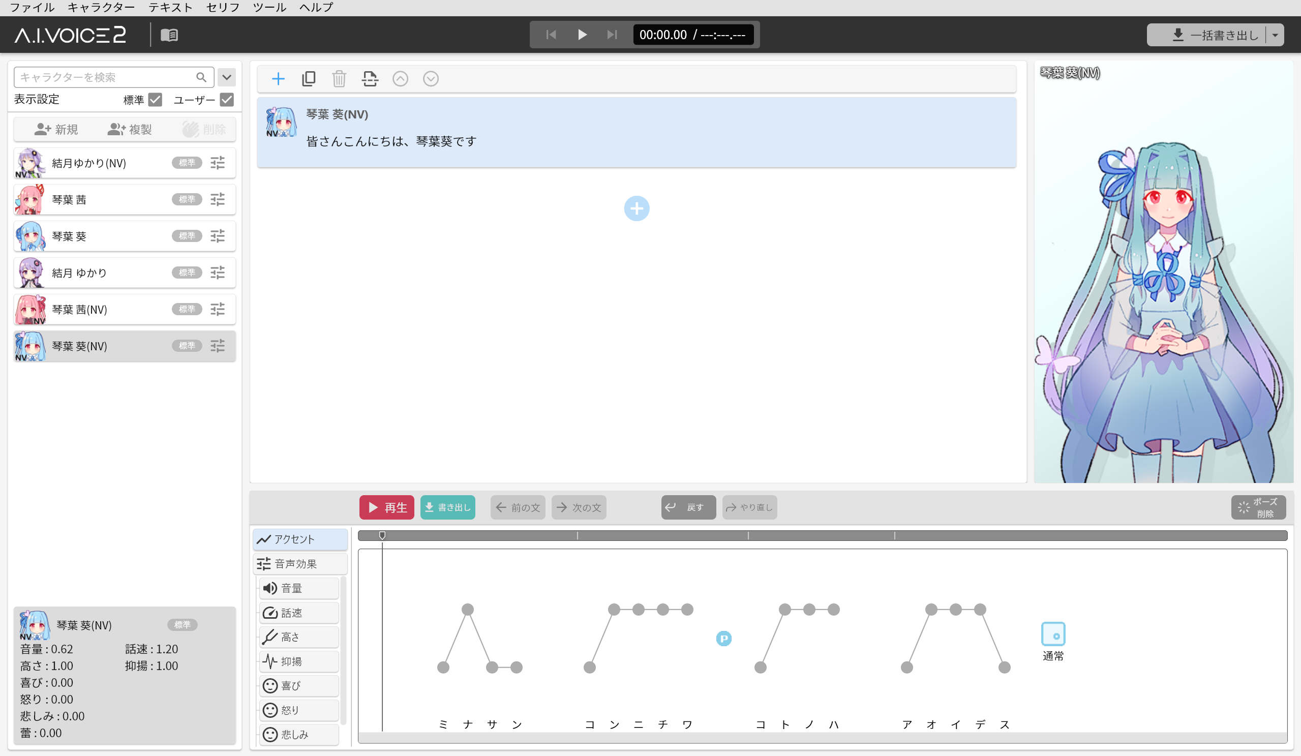Expand the 音声効果 section
Viewport: 1301px width, 756px height.
(299, 563)
